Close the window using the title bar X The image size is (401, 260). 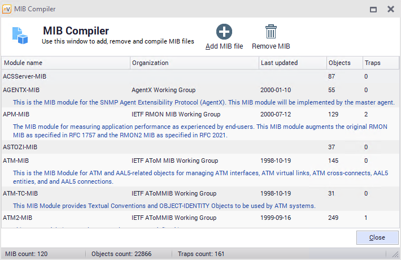[x=390, y=10]
